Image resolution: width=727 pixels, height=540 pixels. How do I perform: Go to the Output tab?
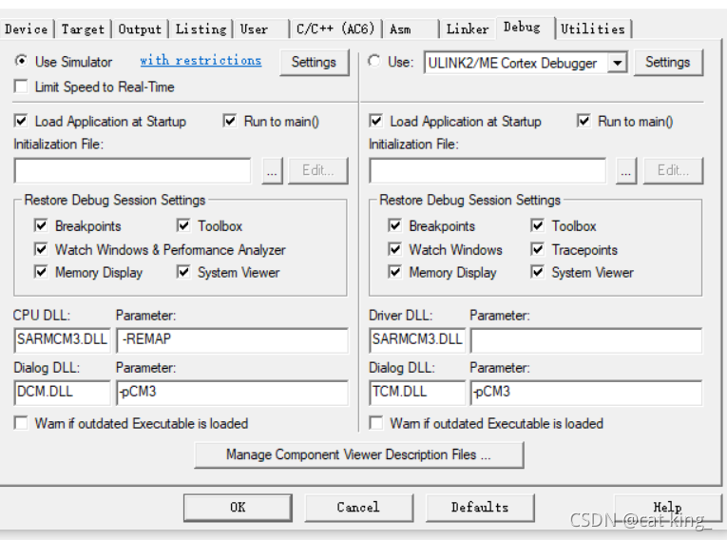[x=140, y=29]
